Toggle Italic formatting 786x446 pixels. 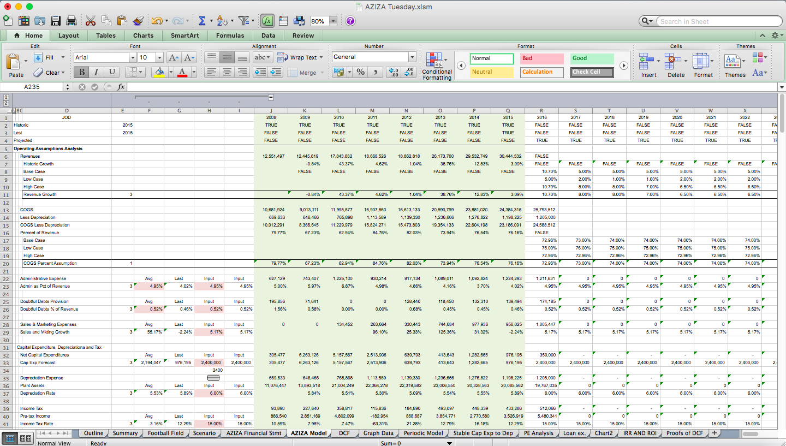coord(97,72)
